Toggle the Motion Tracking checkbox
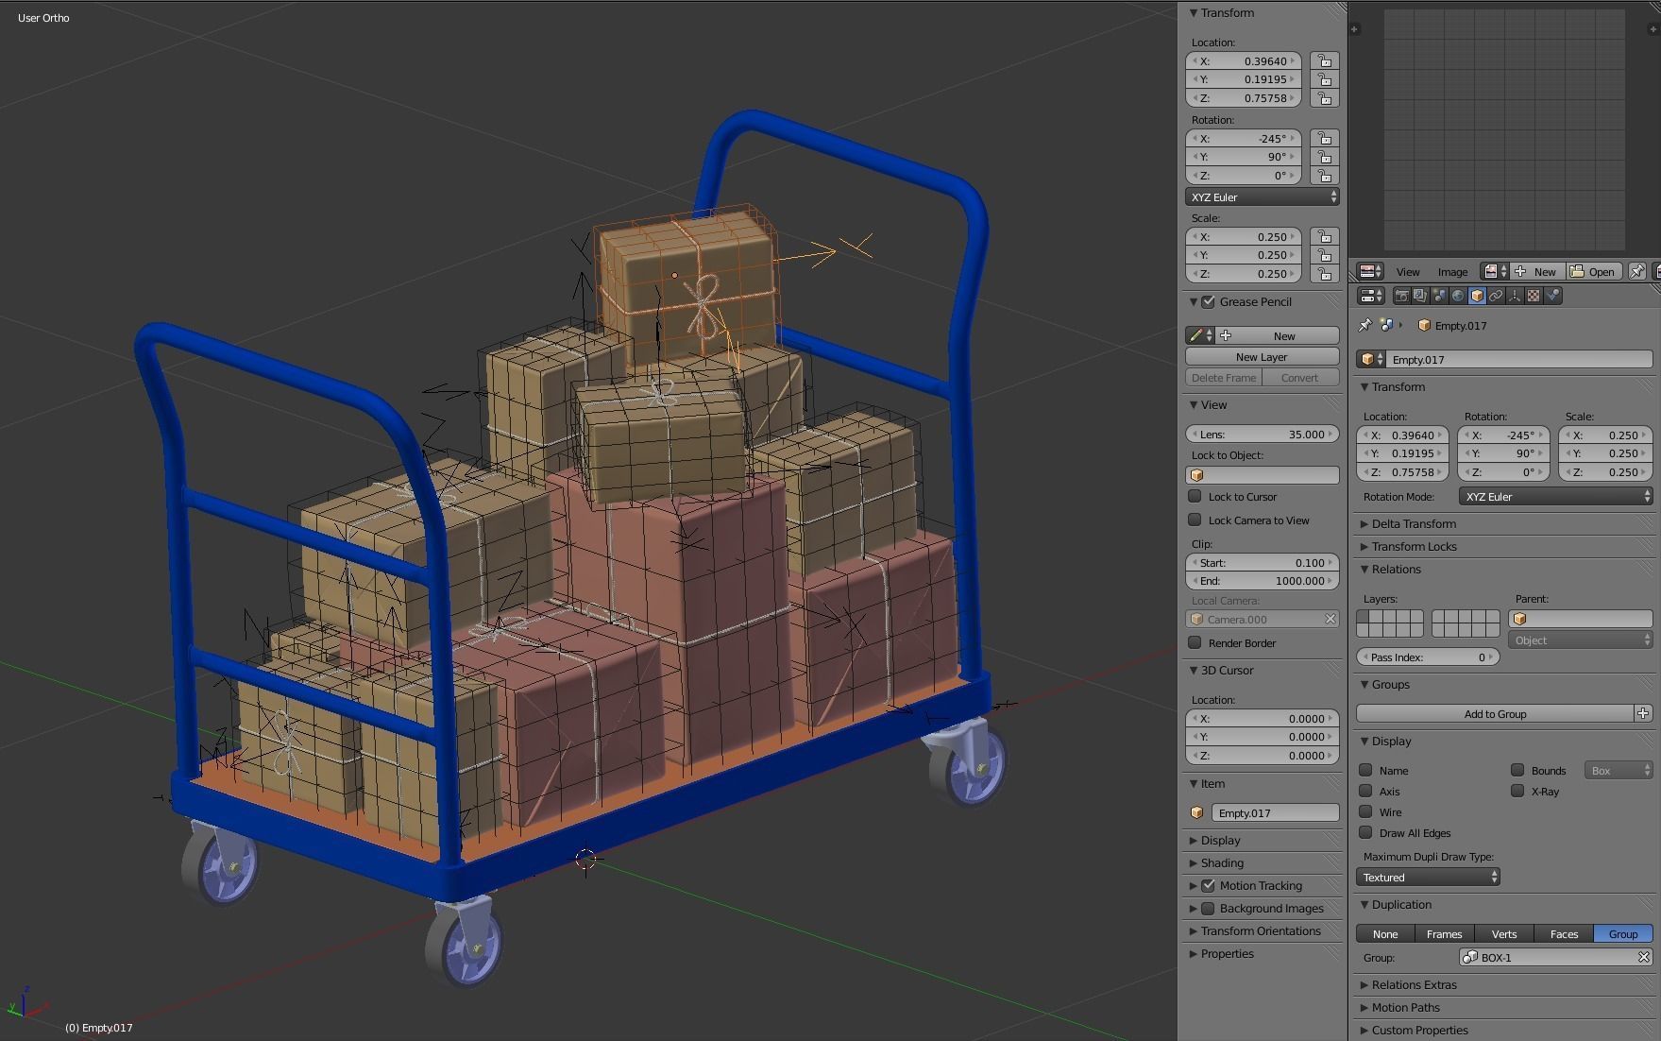Viewport: 1661px width, 1041px height. coord(1208,885)
